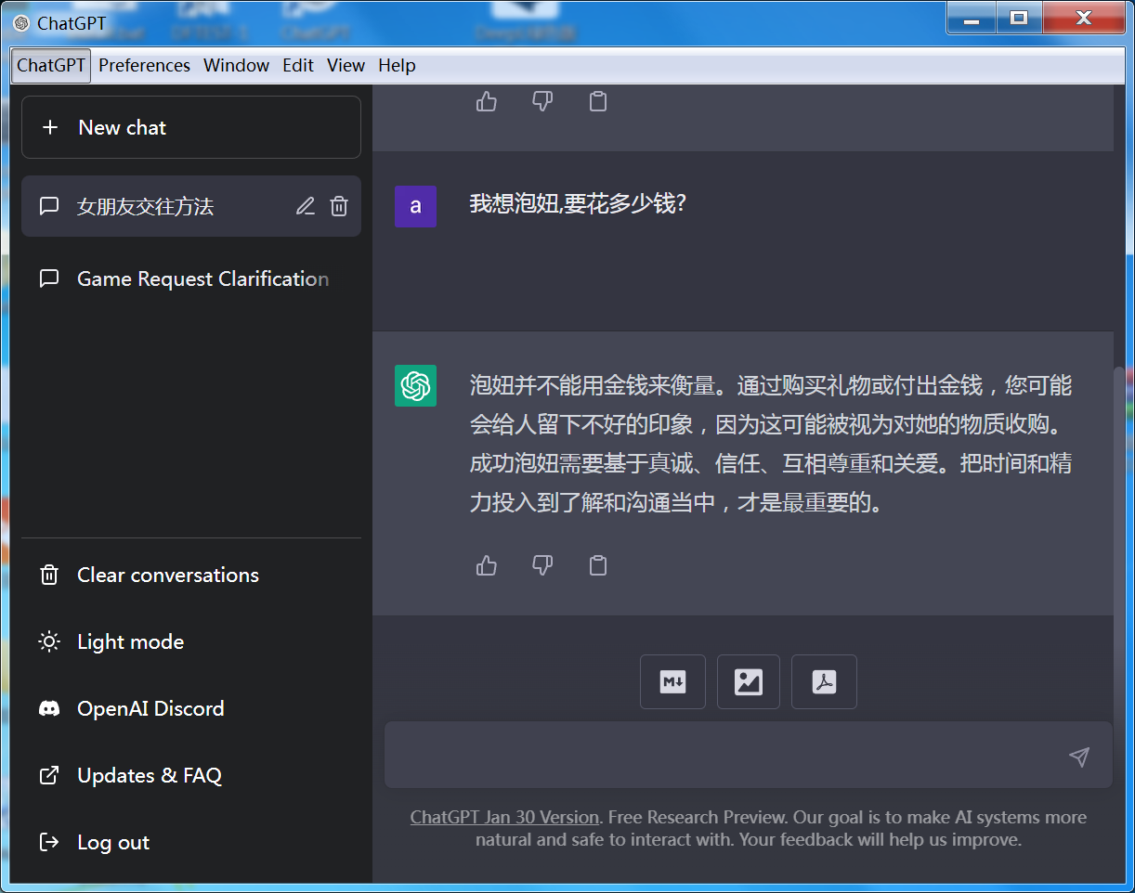The image size is (1135, 893).
Task: Copy the upper, partly visible response (clipboard icon)
Action: (598, 101)
